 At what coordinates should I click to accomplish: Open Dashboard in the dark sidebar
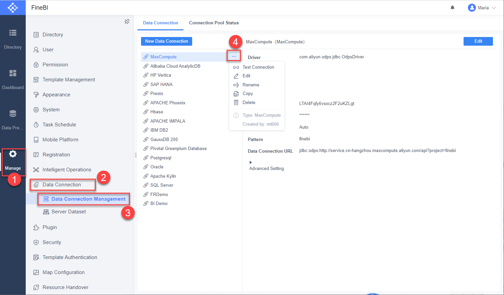(13, 80)
